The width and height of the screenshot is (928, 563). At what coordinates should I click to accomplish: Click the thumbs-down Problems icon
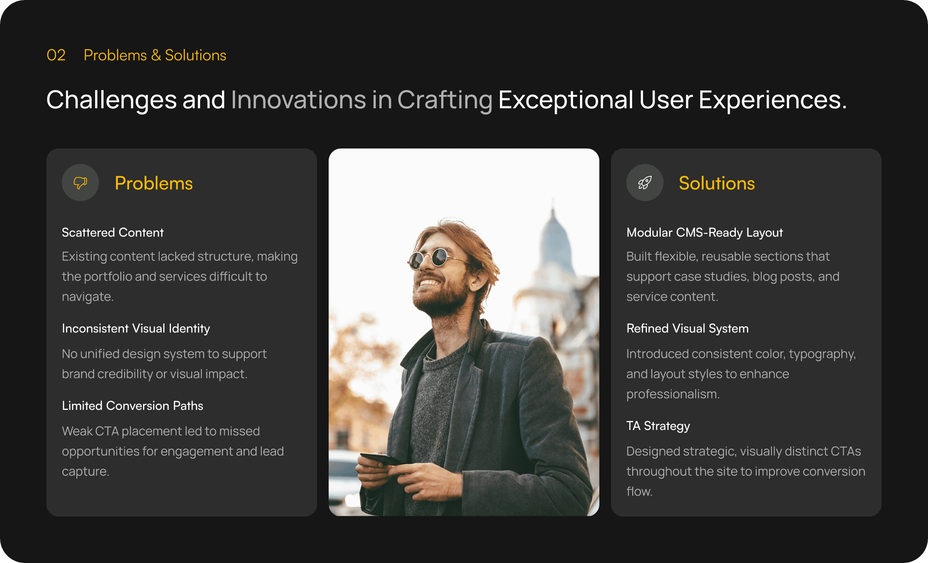point(80,183)
